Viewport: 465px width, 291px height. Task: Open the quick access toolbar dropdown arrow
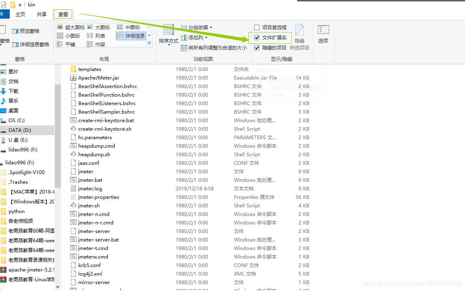click(20, 5)
